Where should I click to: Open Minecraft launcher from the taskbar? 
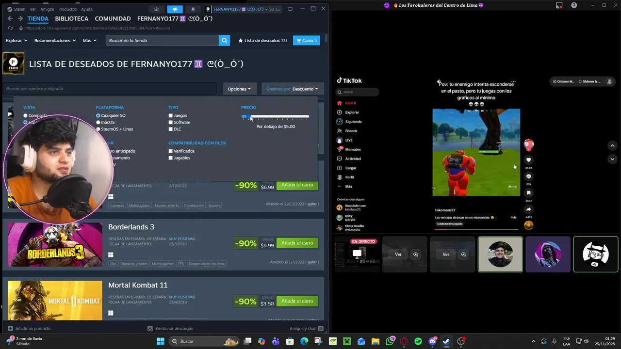[x=346, y=341]
